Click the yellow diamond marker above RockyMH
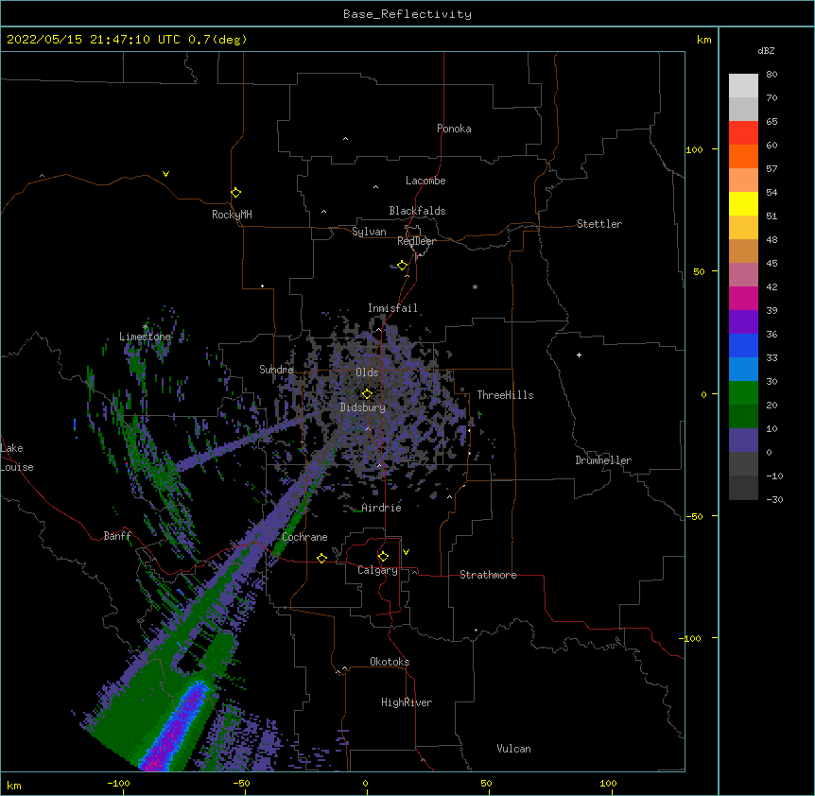 (x=235, y=193)
